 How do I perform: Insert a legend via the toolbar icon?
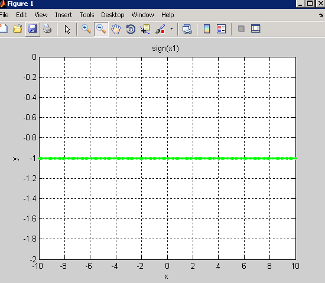pyautogui.click(x=222, y=29)
